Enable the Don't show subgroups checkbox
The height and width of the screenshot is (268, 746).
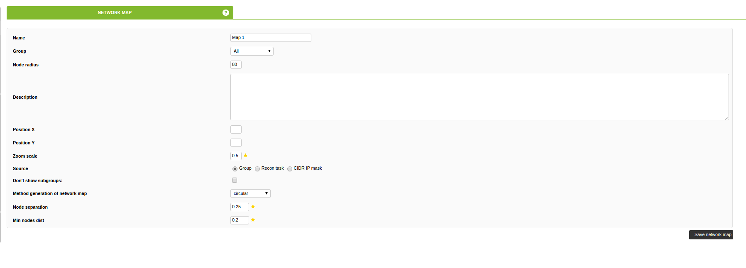(x=235, y=180)
